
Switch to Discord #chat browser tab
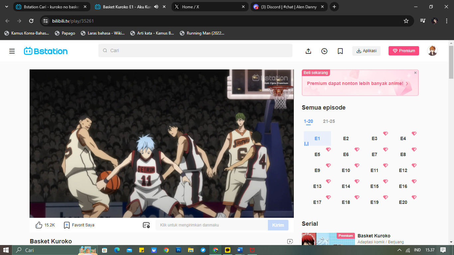pos(288,7)
